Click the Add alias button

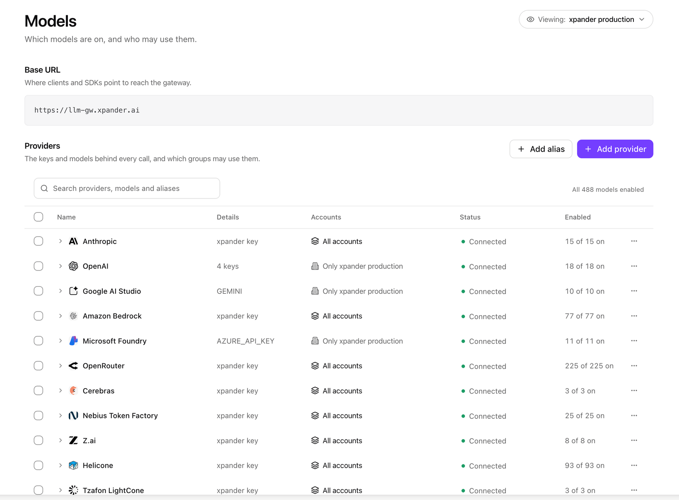pos(541,149)
